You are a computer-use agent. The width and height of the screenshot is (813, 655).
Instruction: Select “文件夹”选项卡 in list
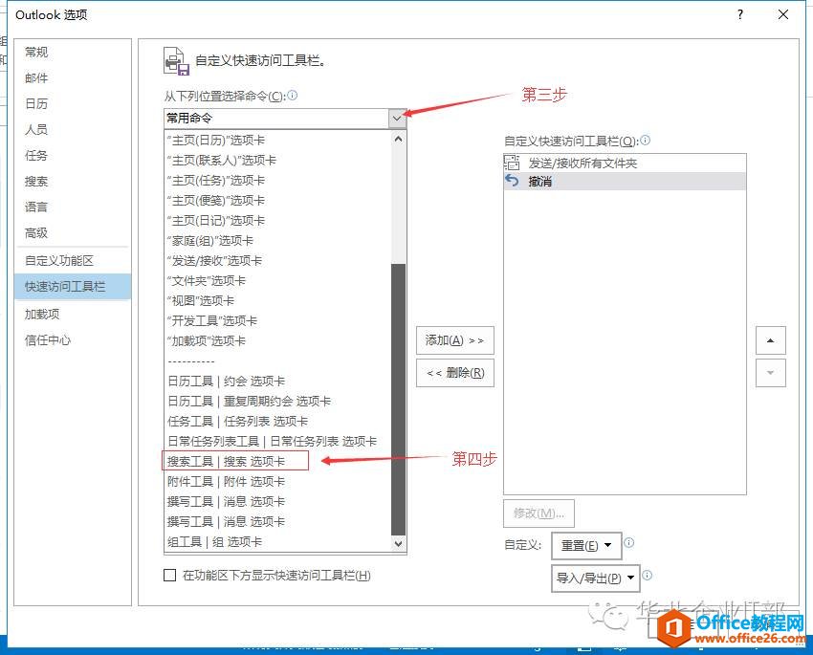point(277,281)
